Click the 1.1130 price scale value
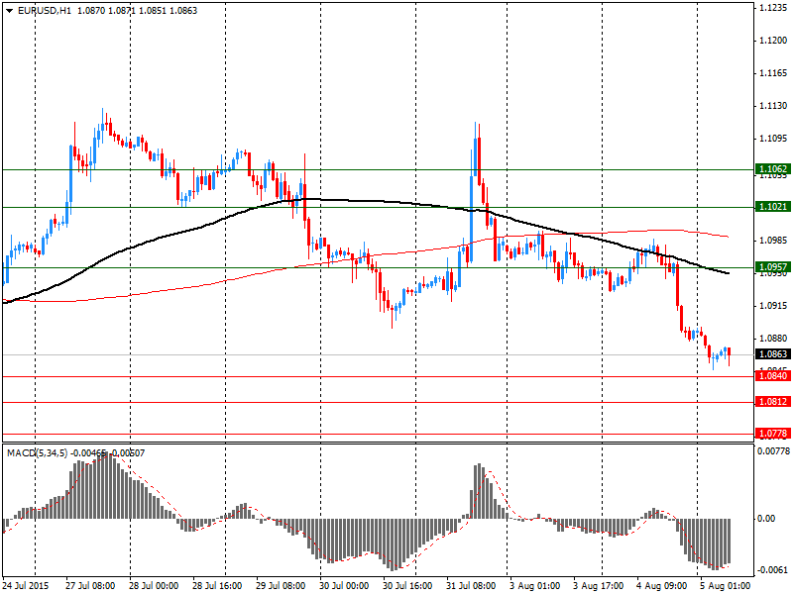This screenshot has width=793, height=594. click(773, 106)
